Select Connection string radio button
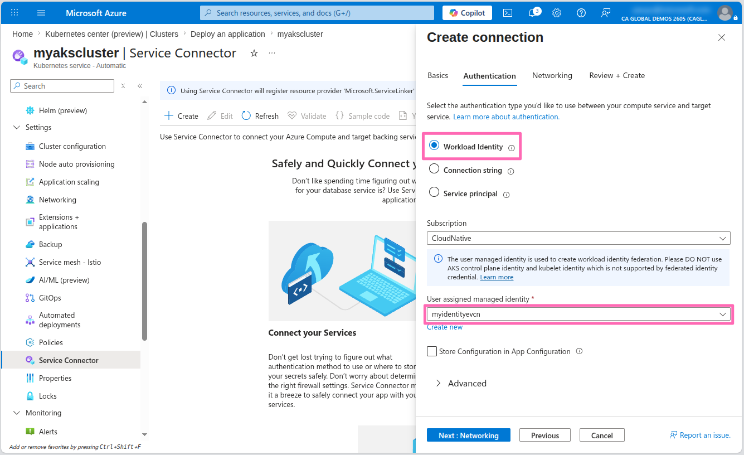The image size is (744, 455). [434, 170]
